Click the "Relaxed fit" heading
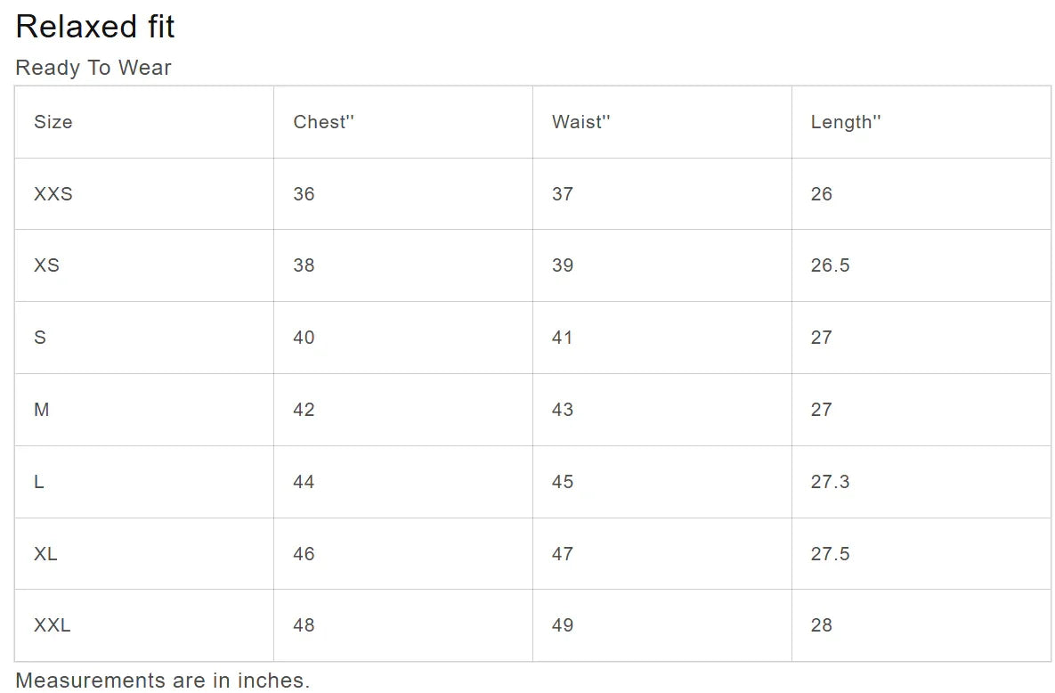The height and width of the screenshot is (693, 1055). pyautogui.click(x=95, y=27)
